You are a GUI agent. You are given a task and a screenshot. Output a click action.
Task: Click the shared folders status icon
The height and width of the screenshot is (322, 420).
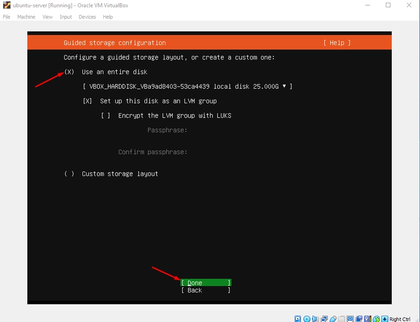click(x=342, y=319)
